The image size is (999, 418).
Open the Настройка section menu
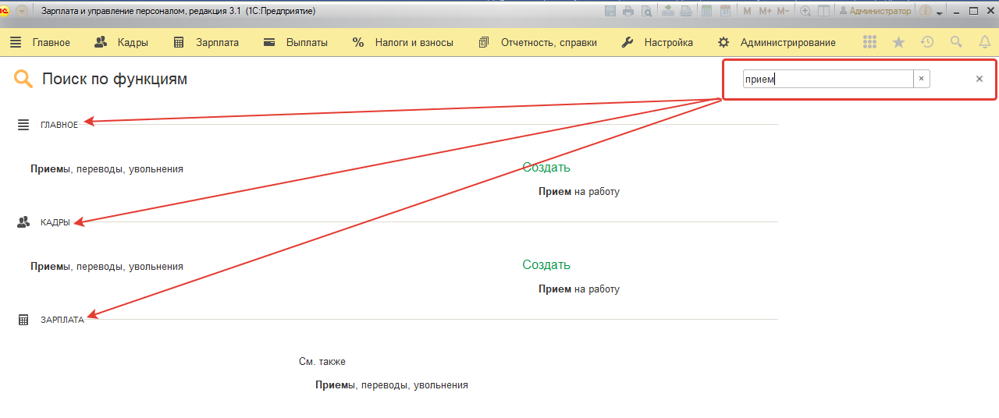657,43
